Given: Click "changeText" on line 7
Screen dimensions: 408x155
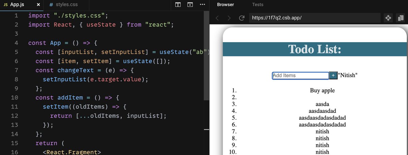Looking at the screenshot, I should pyautogui.click(x=76, y=70).
